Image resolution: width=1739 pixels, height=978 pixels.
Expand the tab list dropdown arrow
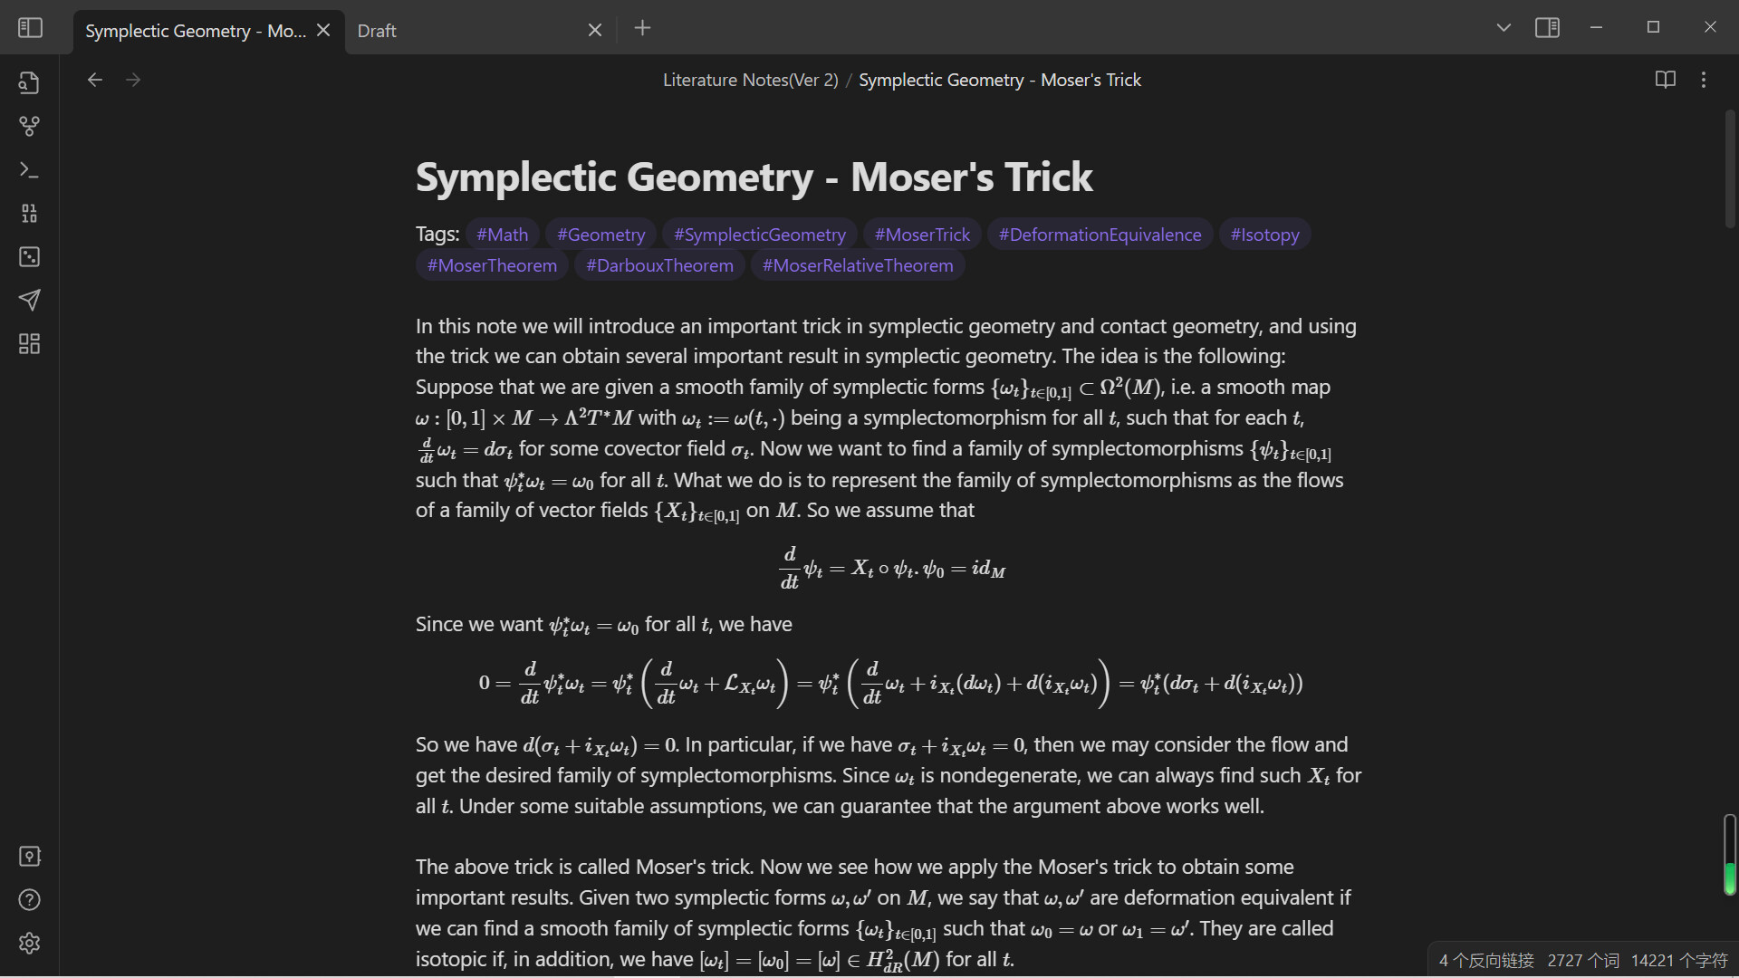click(1504, 28)
